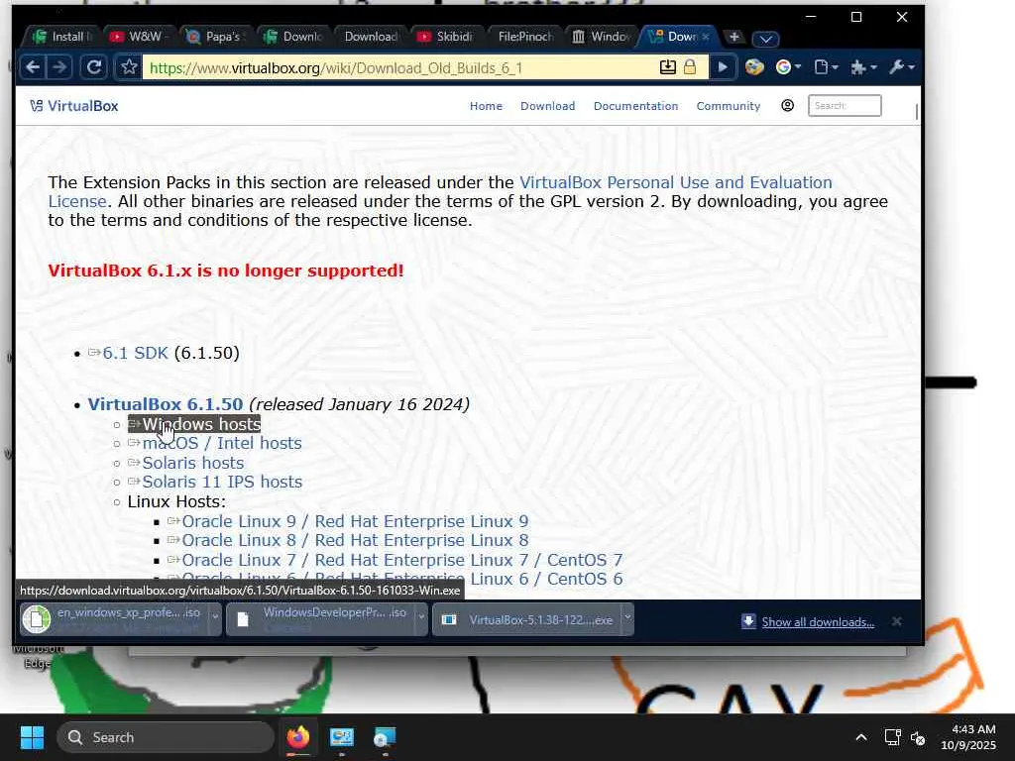Click the colorful palette toolbar icon
The image size is (1015, 761).
pos(754,66)
